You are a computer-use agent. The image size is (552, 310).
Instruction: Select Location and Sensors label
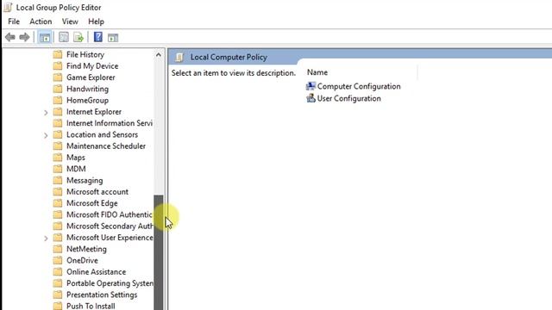click(102, 134)
